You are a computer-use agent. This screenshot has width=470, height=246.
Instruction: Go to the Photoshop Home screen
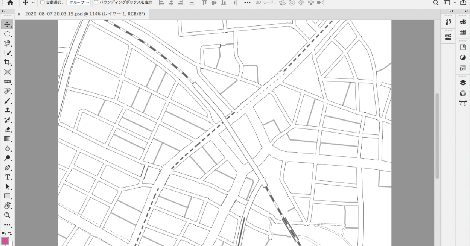[10, 3]
